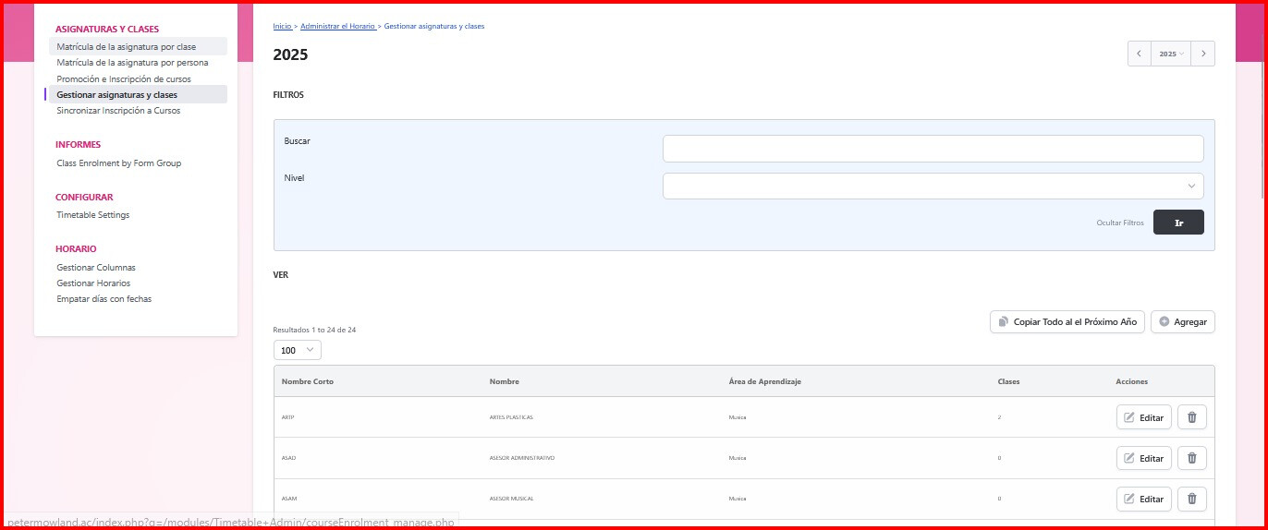Click trash icon for ASAD course
The image size is (1268, 530).
tap(1191, 458)
